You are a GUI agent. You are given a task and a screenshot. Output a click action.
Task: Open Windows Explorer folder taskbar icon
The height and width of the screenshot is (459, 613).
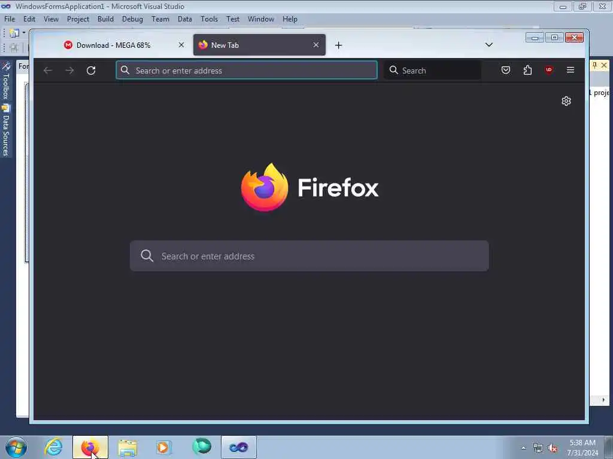click(x=128, y=447)
